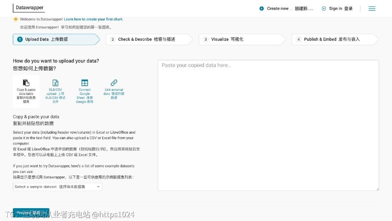
Task: Click the Sign in arrow icon
Action: (323, 8)
